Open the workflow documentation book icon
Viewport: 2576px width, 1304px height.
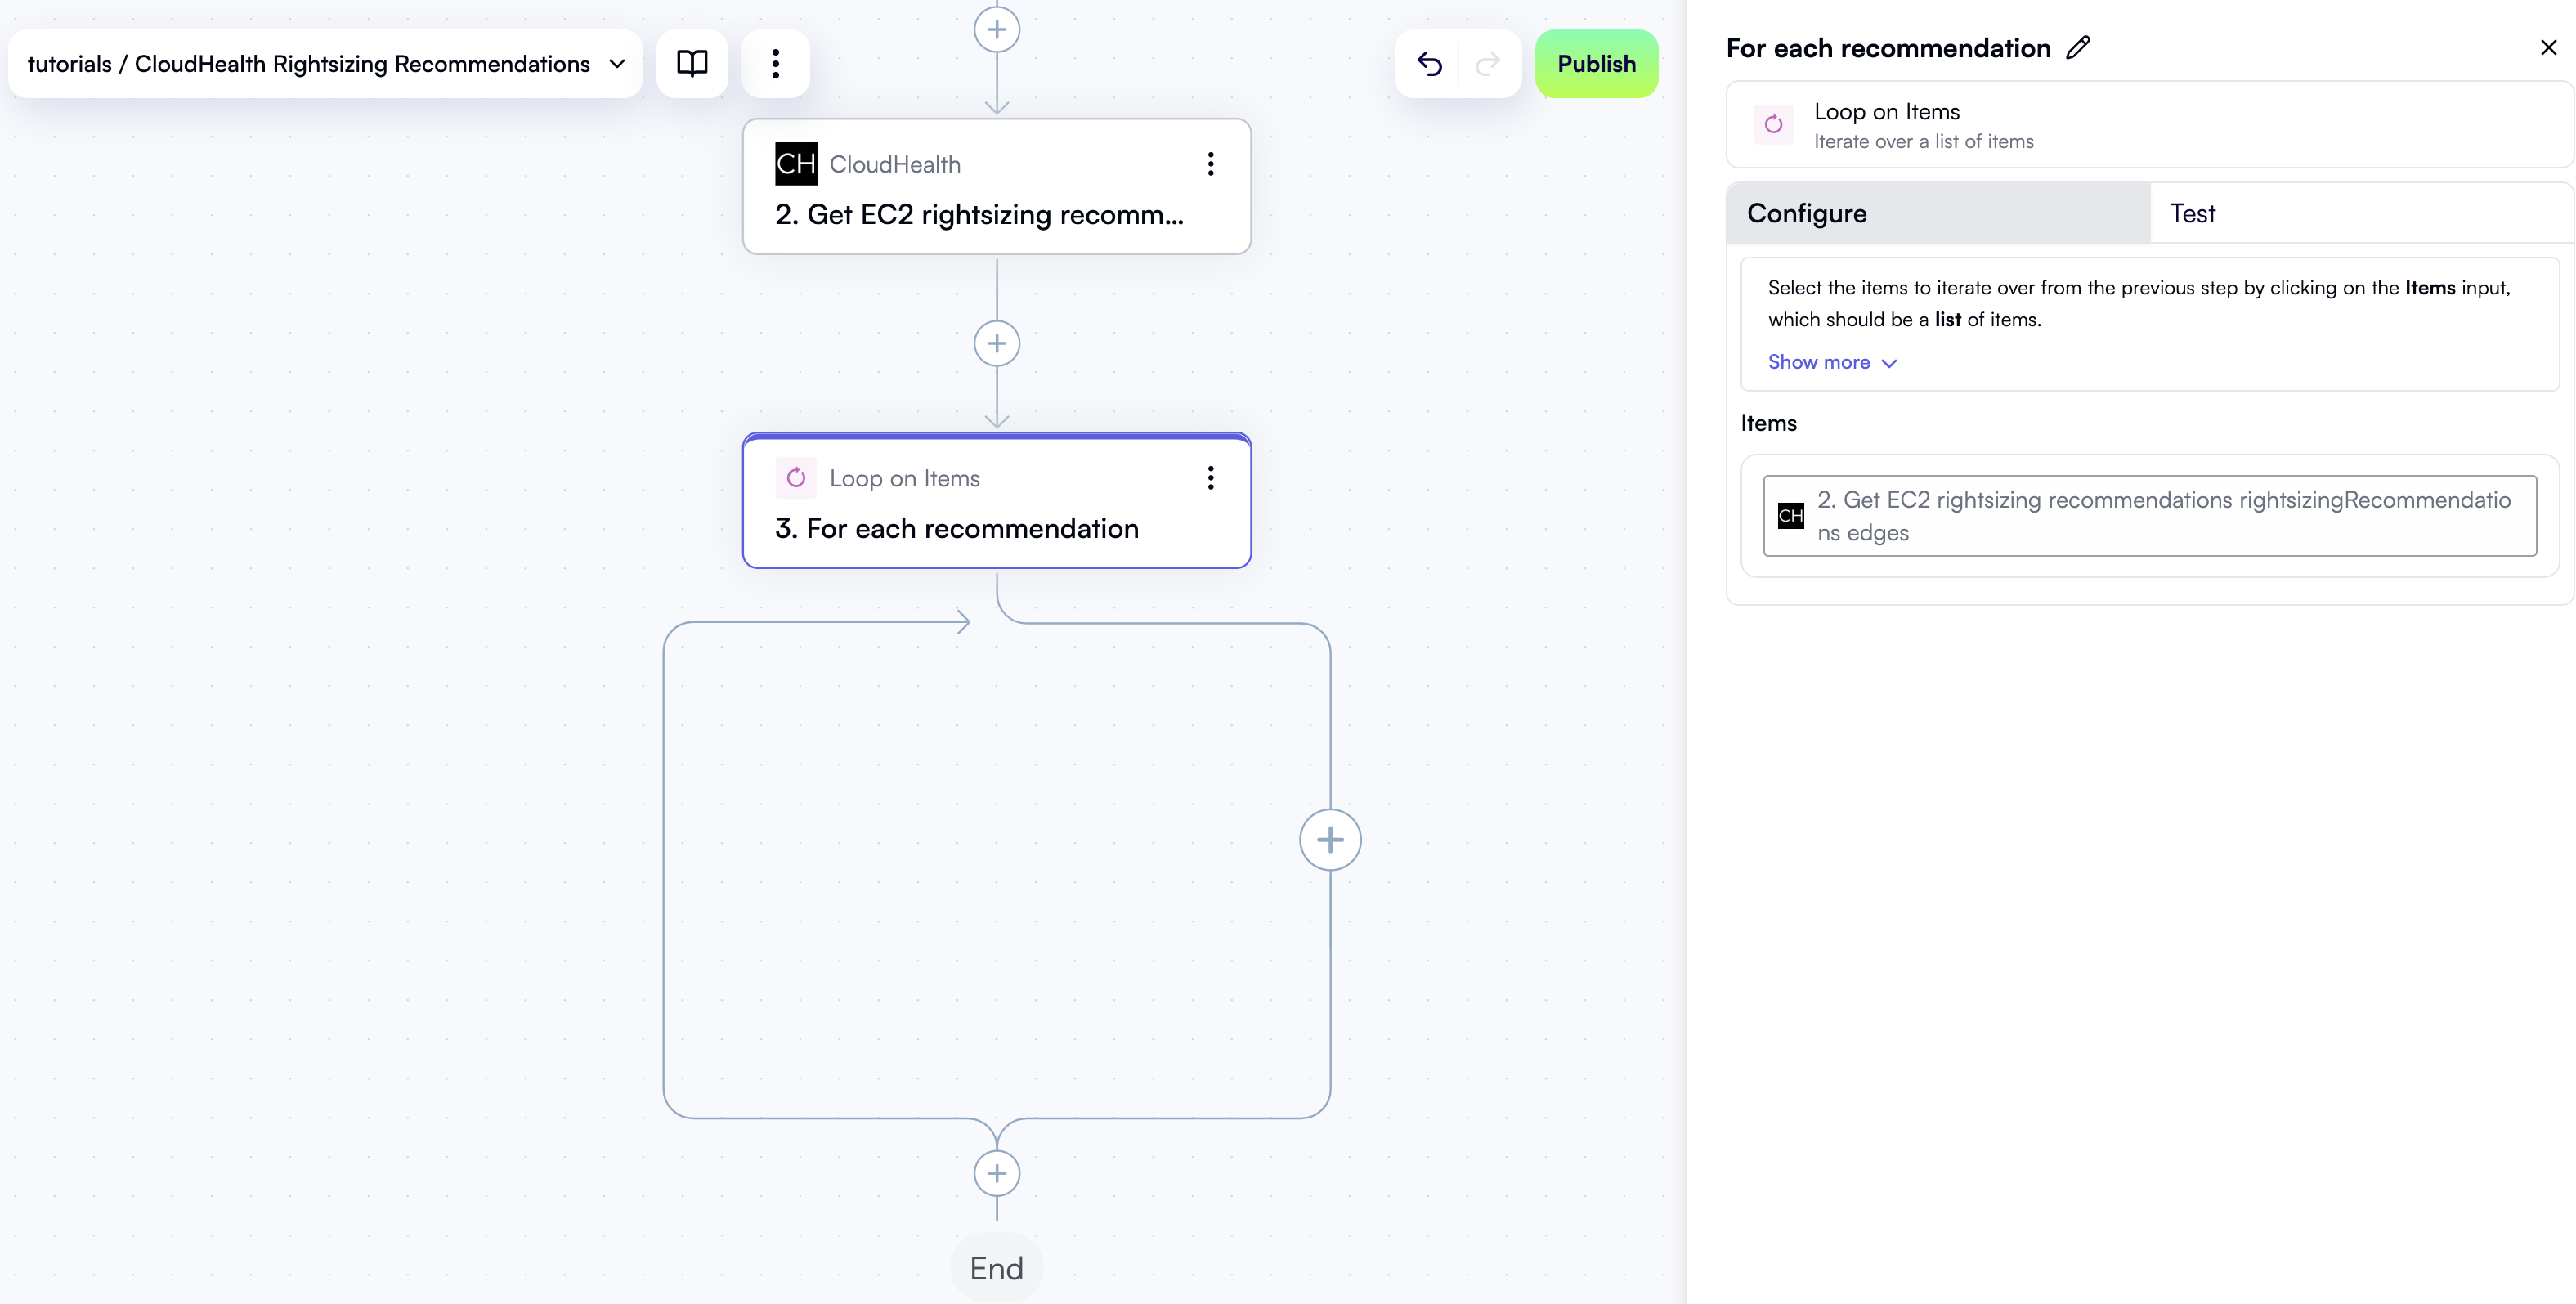(692, 63)
